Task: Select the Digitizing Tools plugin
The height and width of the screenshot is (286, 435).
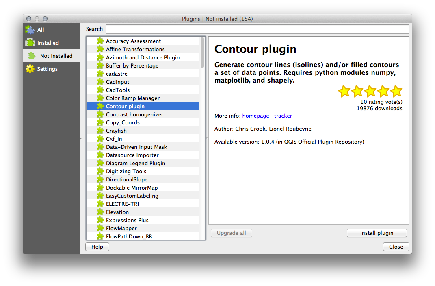Action: [127, 171]
